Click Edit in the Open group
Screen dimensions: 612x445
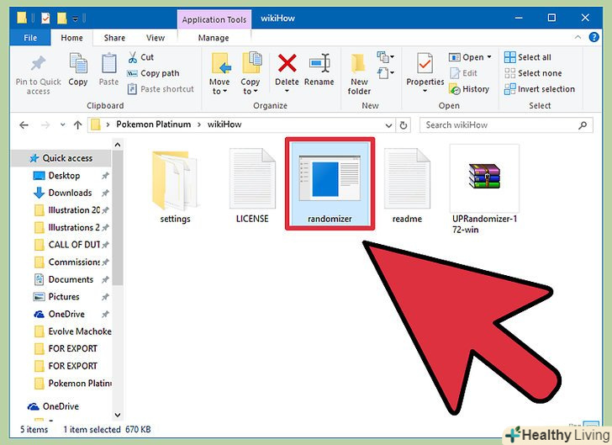pyautogui.click(x=463, y=73)
